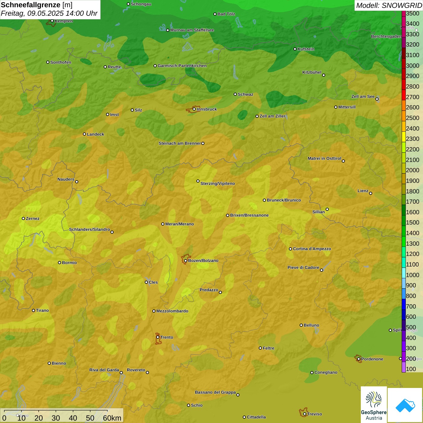The height and width of the screenshot is (423, 423).
Task: Click the blue cloud logo icon
Action: [405, 405]
